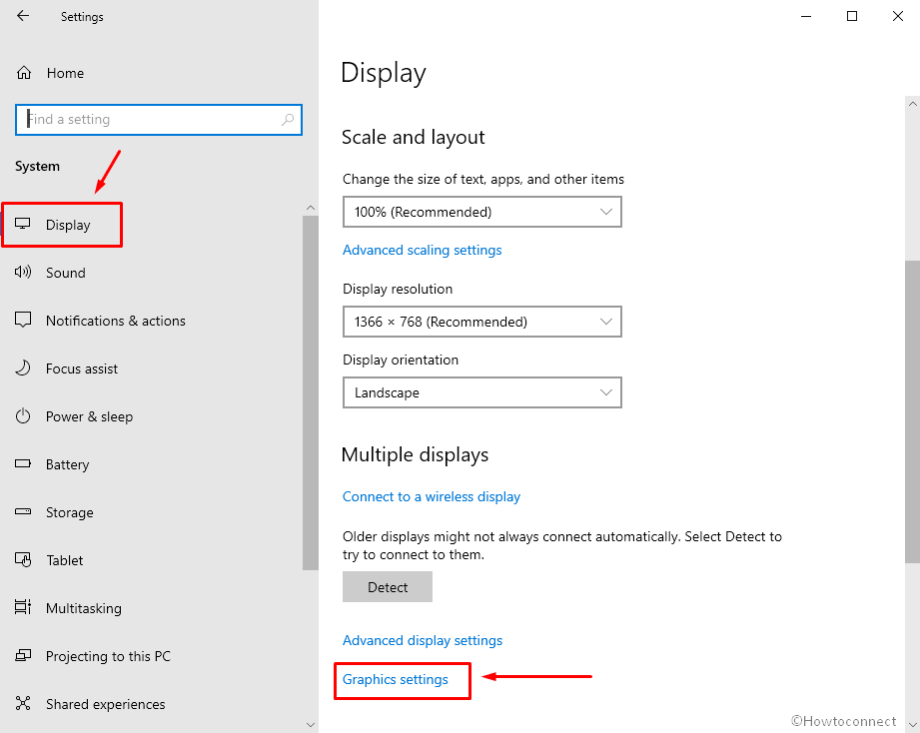Open Battery settings from sidebar

(24, 463)
